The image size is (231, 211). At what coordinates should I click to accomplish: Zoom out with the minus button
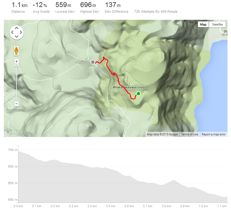click(17, 103)
